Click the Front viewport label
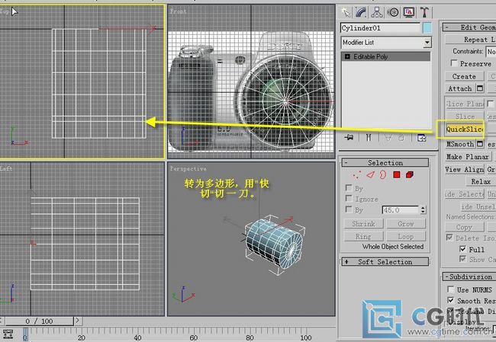The image size is (496, 342). [x=178, y=11]
